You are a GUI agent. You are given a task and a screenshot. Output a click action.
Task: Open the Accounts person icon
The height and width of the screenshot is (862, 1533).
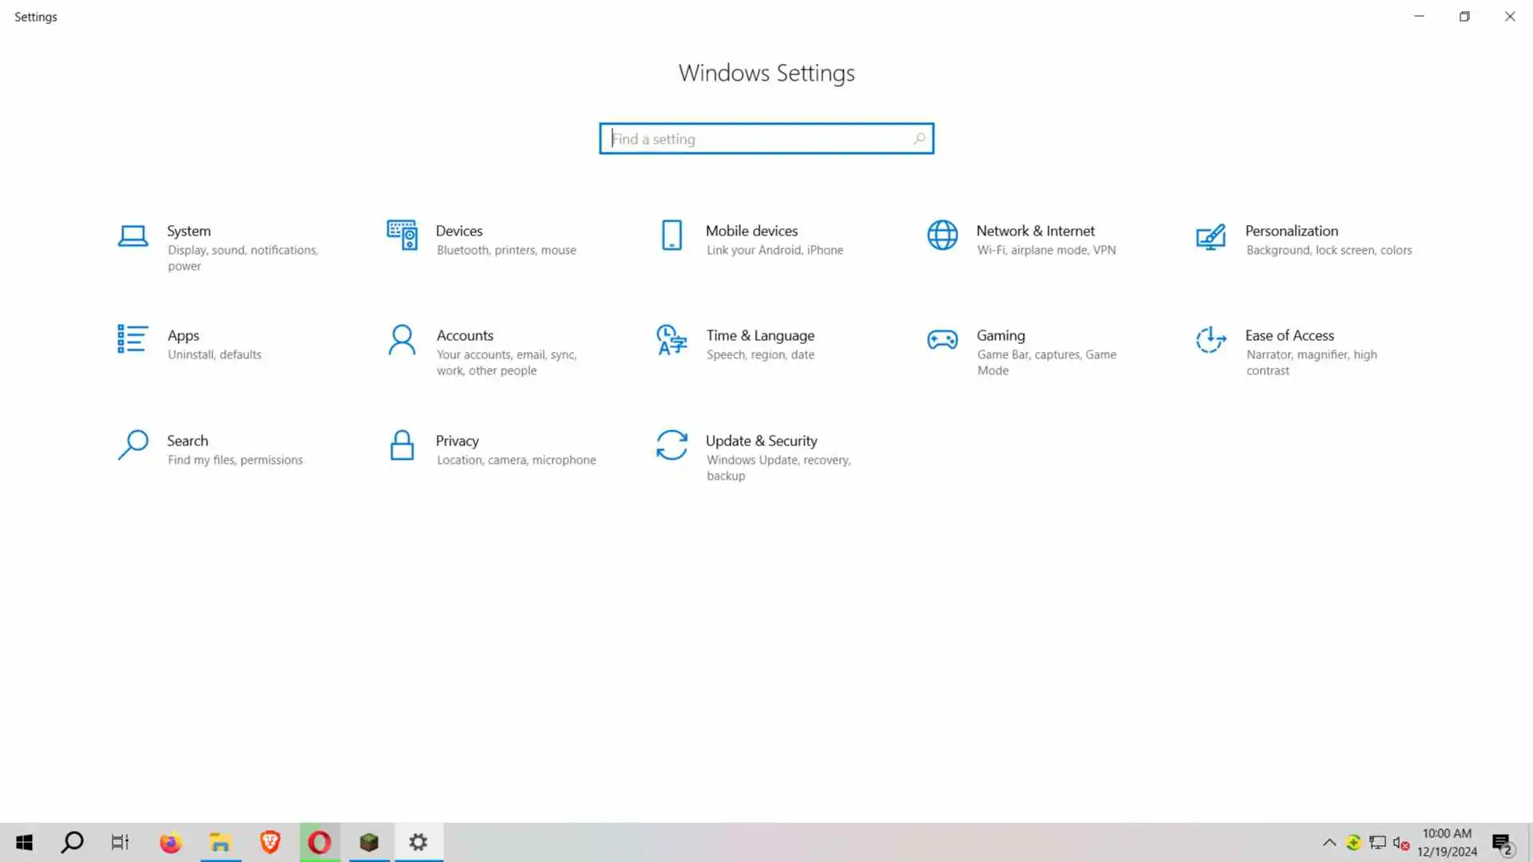tap(402, 340)
